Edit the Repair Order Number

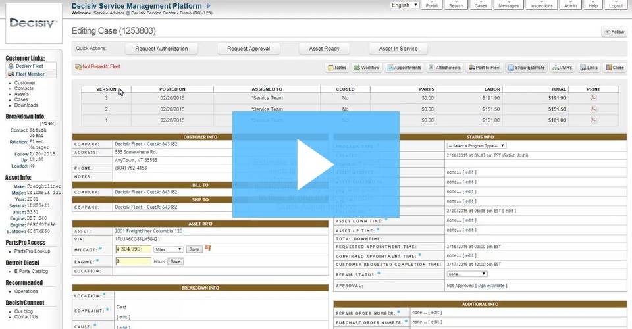point(435,312)
